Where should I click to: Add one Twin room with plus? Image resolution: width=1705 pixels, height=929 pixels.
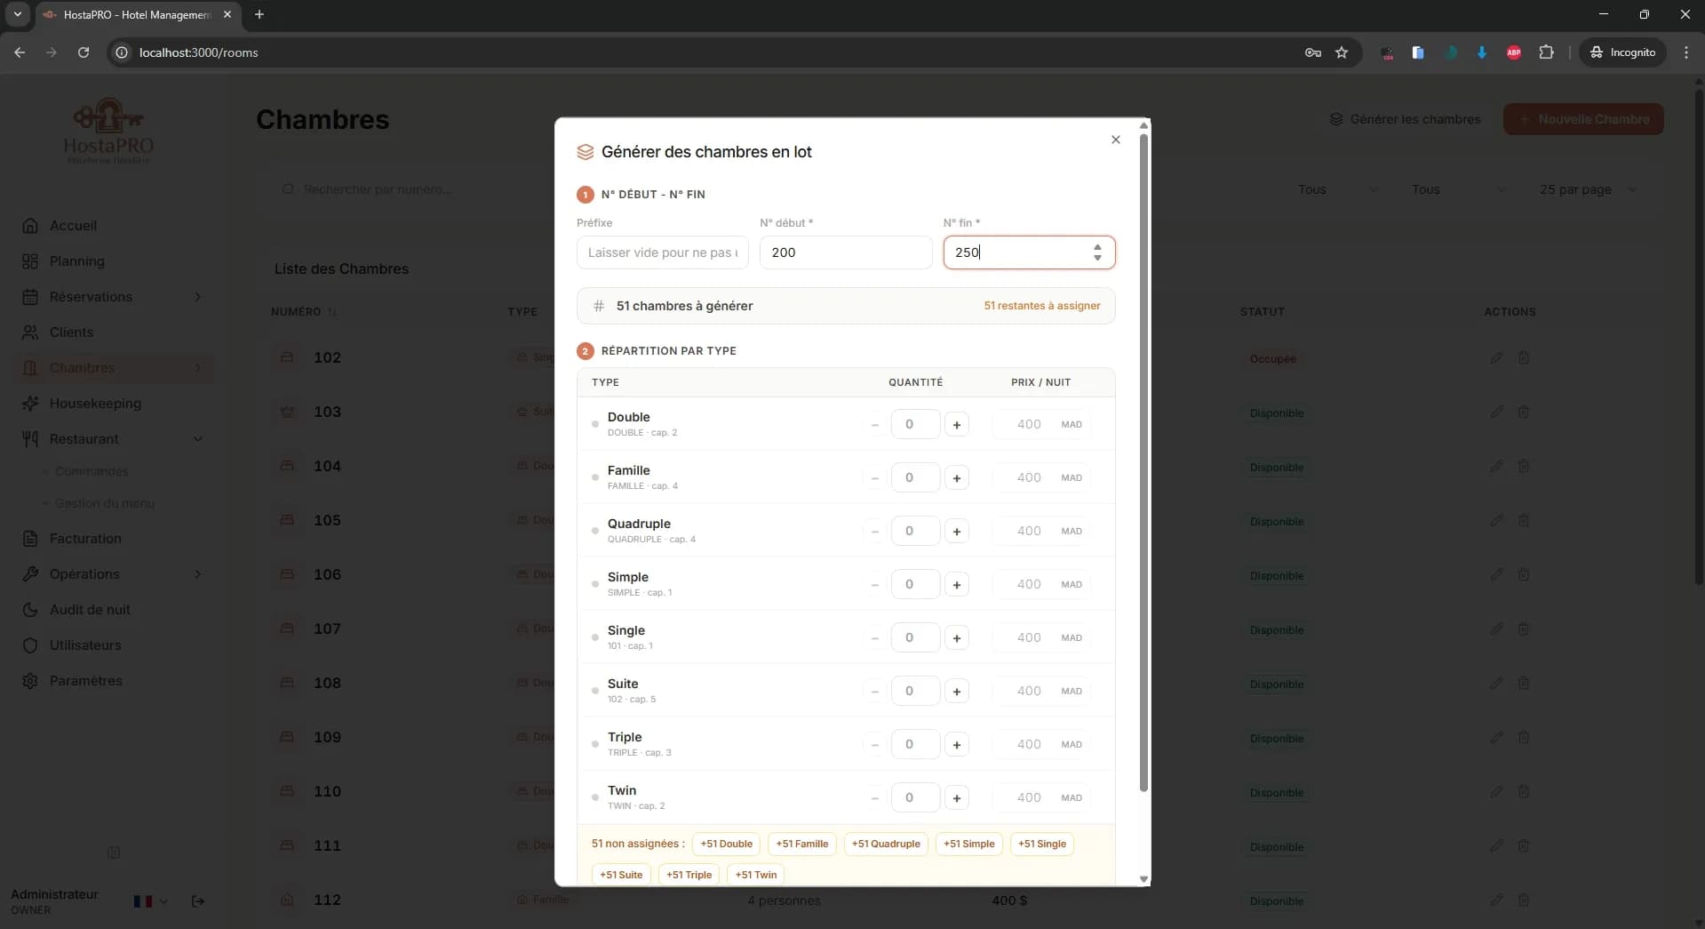click(x=956, y=798)
